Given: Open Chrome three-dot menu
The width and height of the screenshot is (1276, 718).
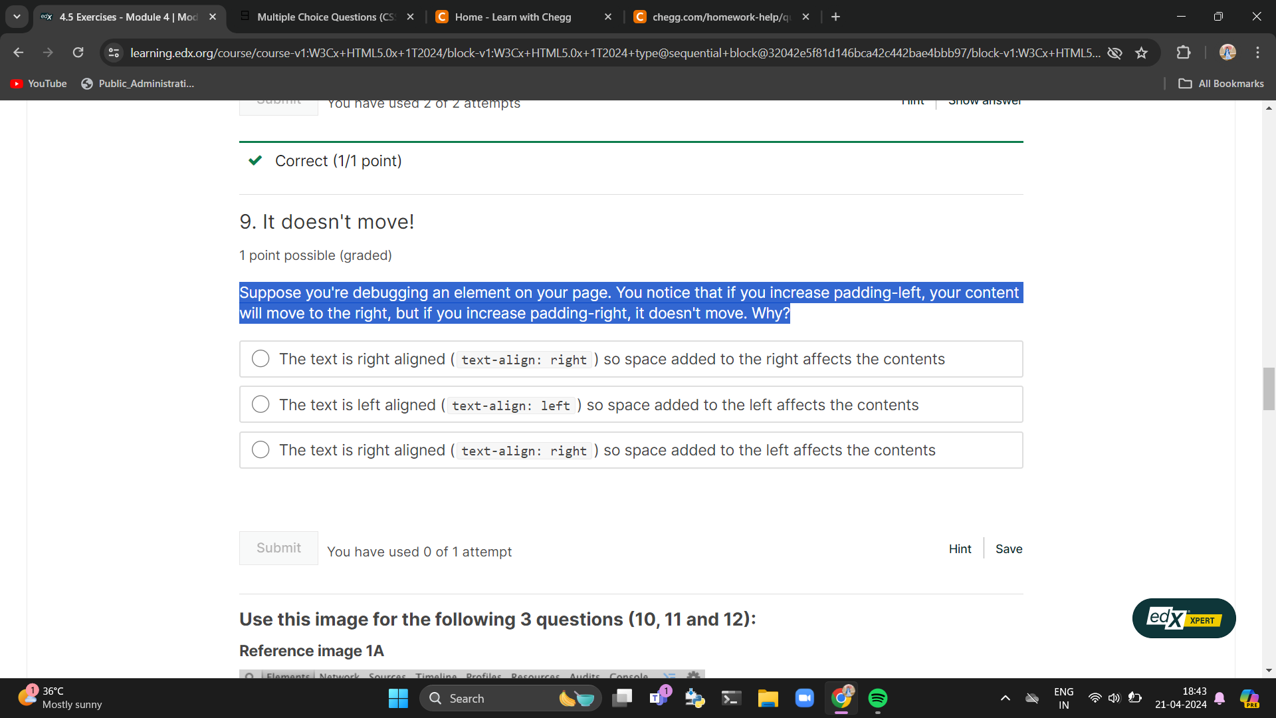Looking at the screenshot, I should (x=1257, y=53).
